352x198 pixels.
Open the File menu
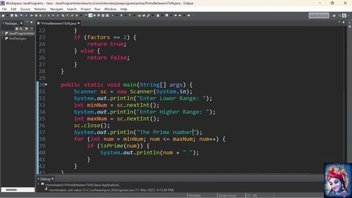[4, 9]
